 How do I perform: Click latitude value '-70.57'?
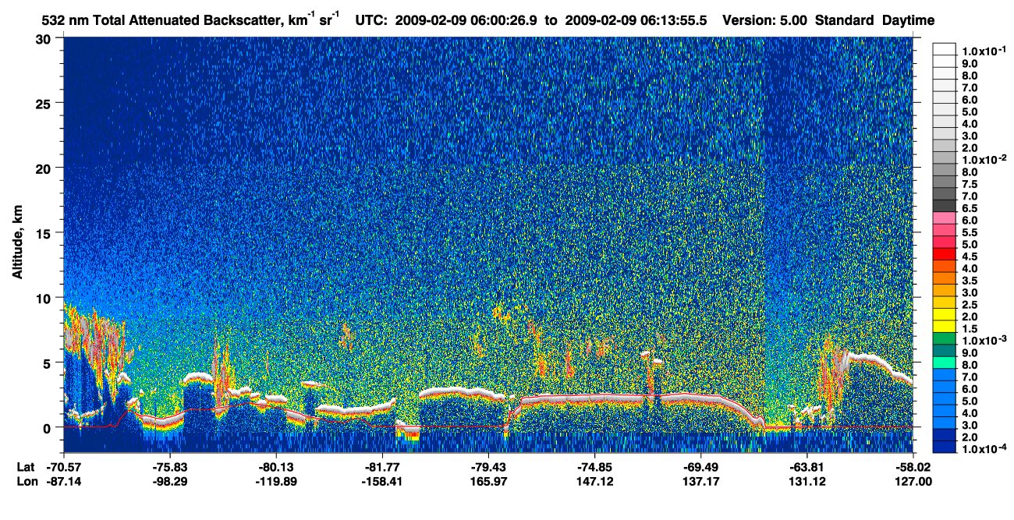point(64,466)
